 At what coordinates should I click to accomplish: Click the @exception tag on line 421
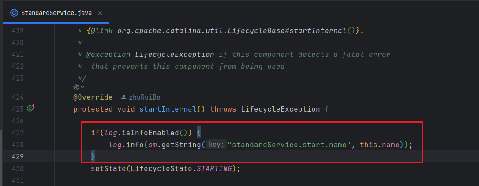tap(108, 55)
